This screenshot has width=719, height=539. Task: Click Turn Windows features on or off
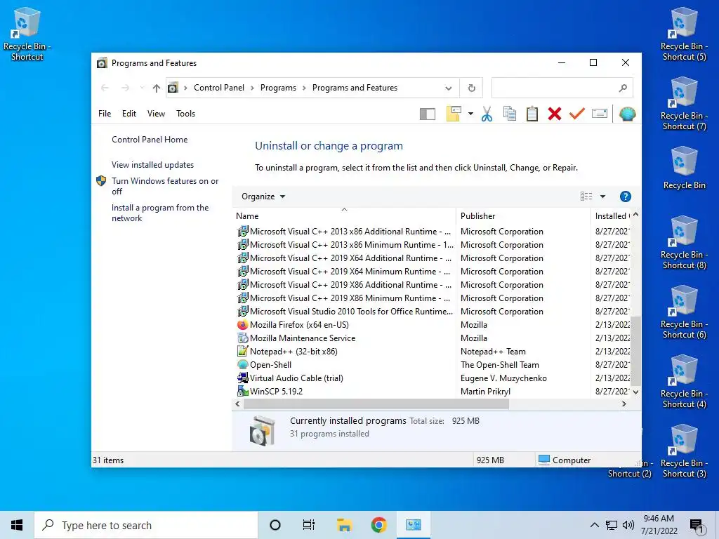point(165,186)
